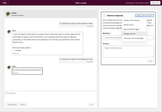
Task: Select Add a handoff trigger menu option
Action: point(134,29)
